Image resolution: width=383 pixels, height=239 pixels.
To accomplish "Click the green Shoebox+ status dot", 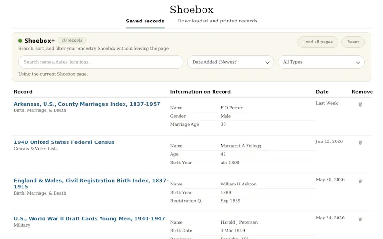I will pos(20,41).
